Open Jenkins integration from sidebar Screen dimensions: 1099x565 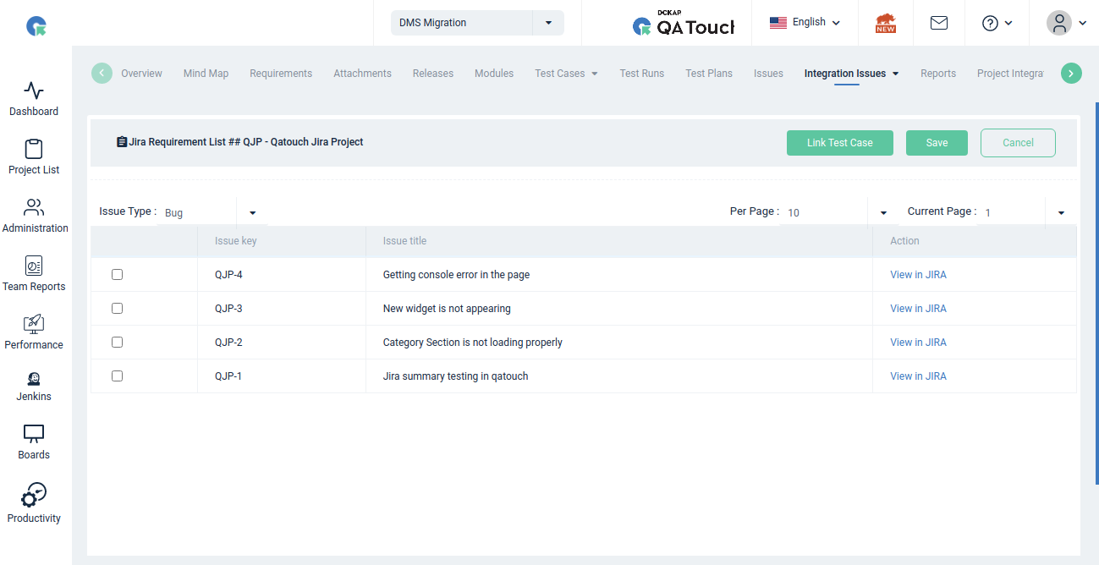(34, 387)
